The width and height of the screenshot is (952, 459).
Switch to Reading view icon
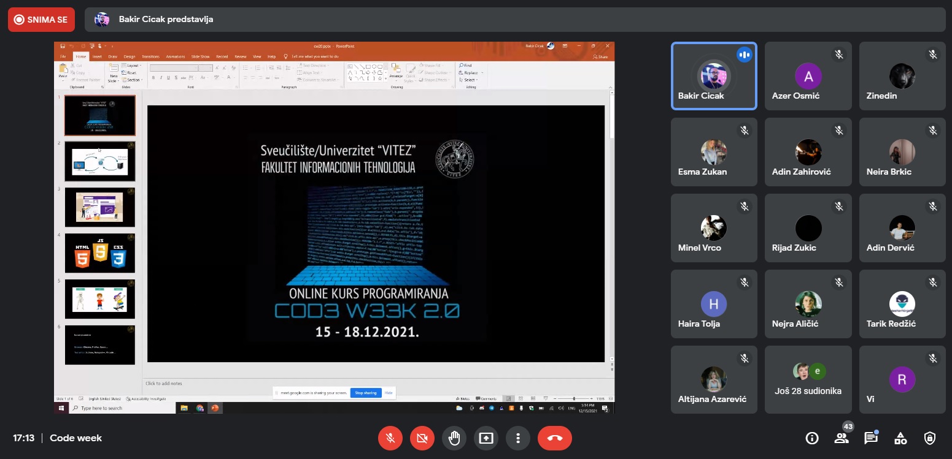tap(533, 399)
